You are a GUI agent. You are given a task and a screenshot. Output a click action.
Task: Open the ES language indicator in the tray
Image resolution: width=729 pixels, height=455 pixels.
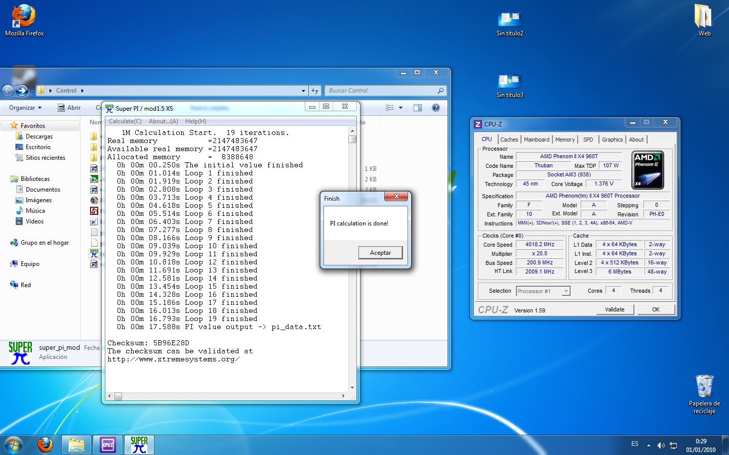(x=635, y=444)
